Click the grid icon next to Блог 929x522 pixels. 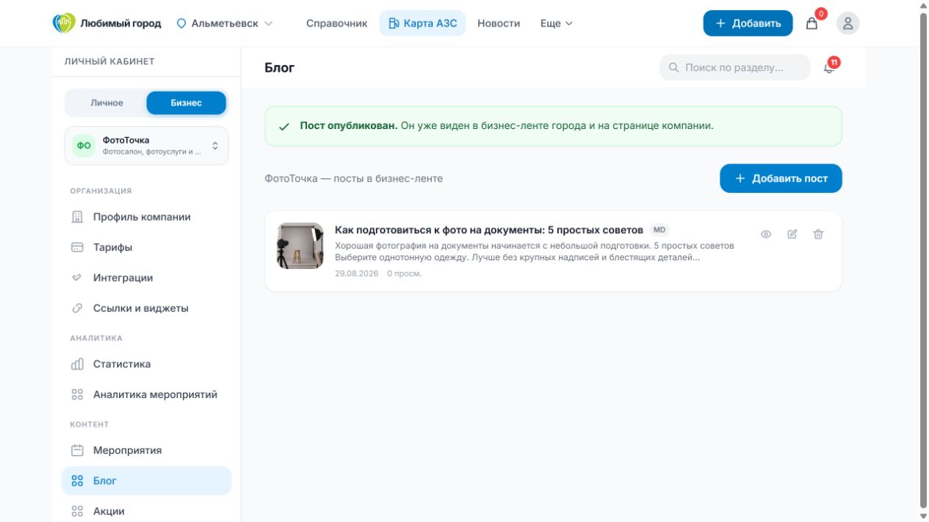click(77, 481)
